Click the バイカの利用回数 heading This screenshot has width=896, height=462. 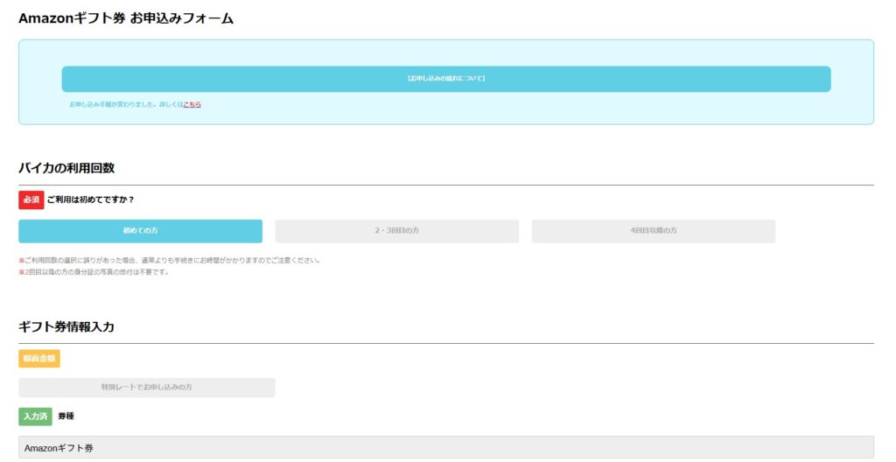tap(66, 168)
